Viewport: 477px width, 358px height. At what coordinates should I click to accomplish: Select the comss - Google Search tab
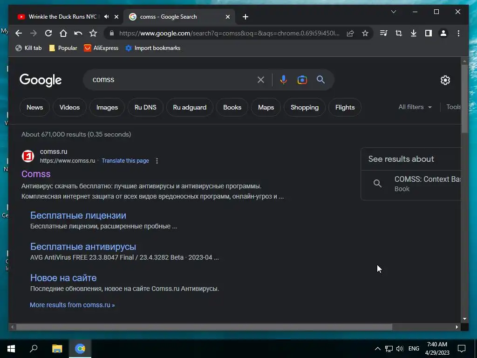tap(179, 17)
